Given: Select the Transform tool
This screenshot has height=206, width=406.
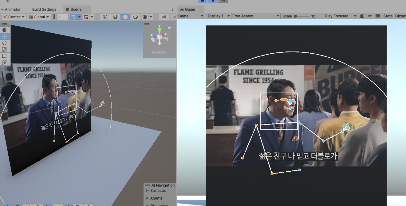Looking at the screenshot, I should [4, 62].
